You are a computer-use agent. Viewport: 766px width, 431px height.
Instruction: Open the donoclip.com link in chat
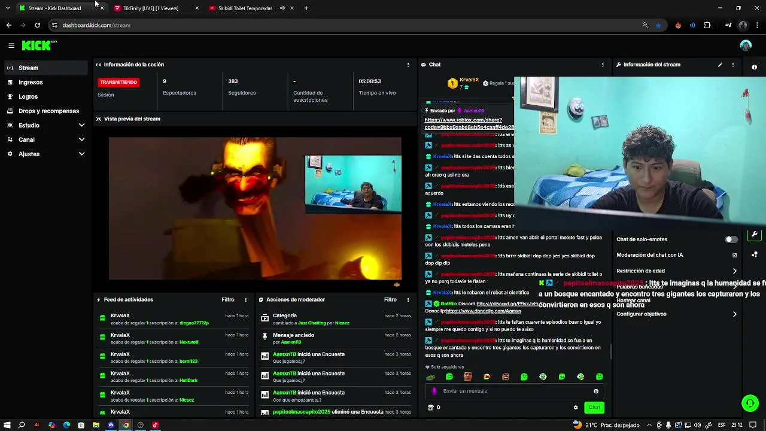click(484, 311)
